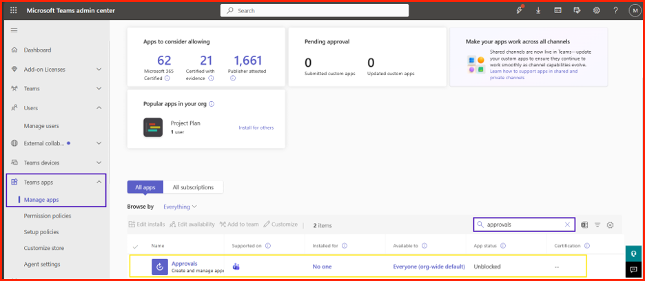This screenshot has height=281, width=645.
Task: Export the app list to Excel icon
Action: pos(584,225)
